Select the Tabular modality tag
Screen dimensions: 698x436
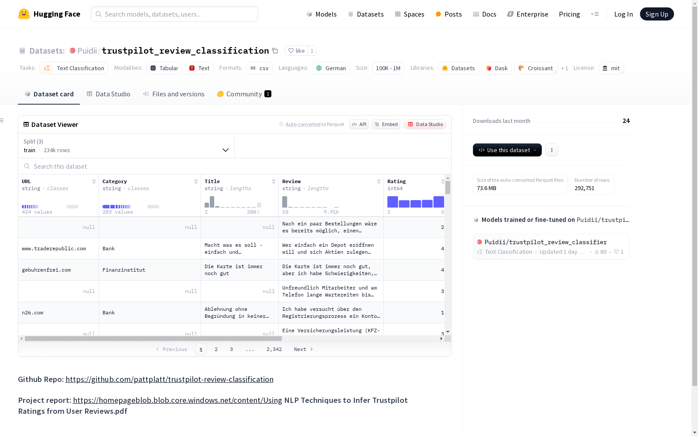(x=164, y=68)
